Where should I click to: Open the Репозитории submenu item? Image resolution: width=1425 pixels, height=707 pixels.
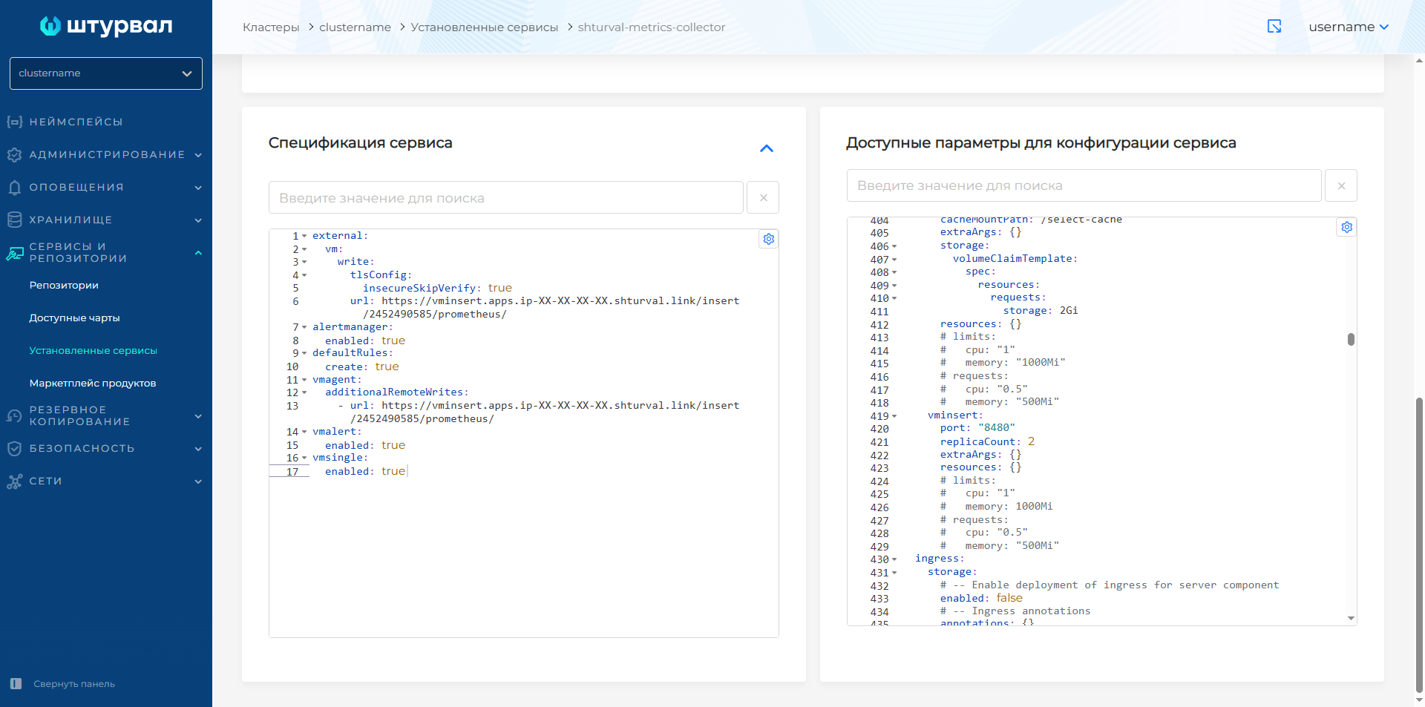tap(64, 285)
